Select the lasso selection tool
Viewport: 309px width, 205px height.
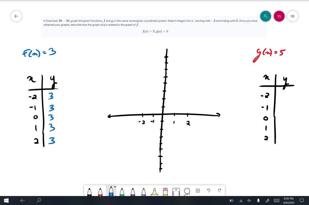click(187, 191)
